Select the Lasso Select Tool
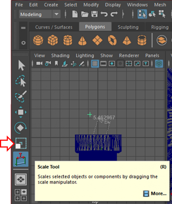The width and height of the screenshot is (172, 204). [21, 81]
